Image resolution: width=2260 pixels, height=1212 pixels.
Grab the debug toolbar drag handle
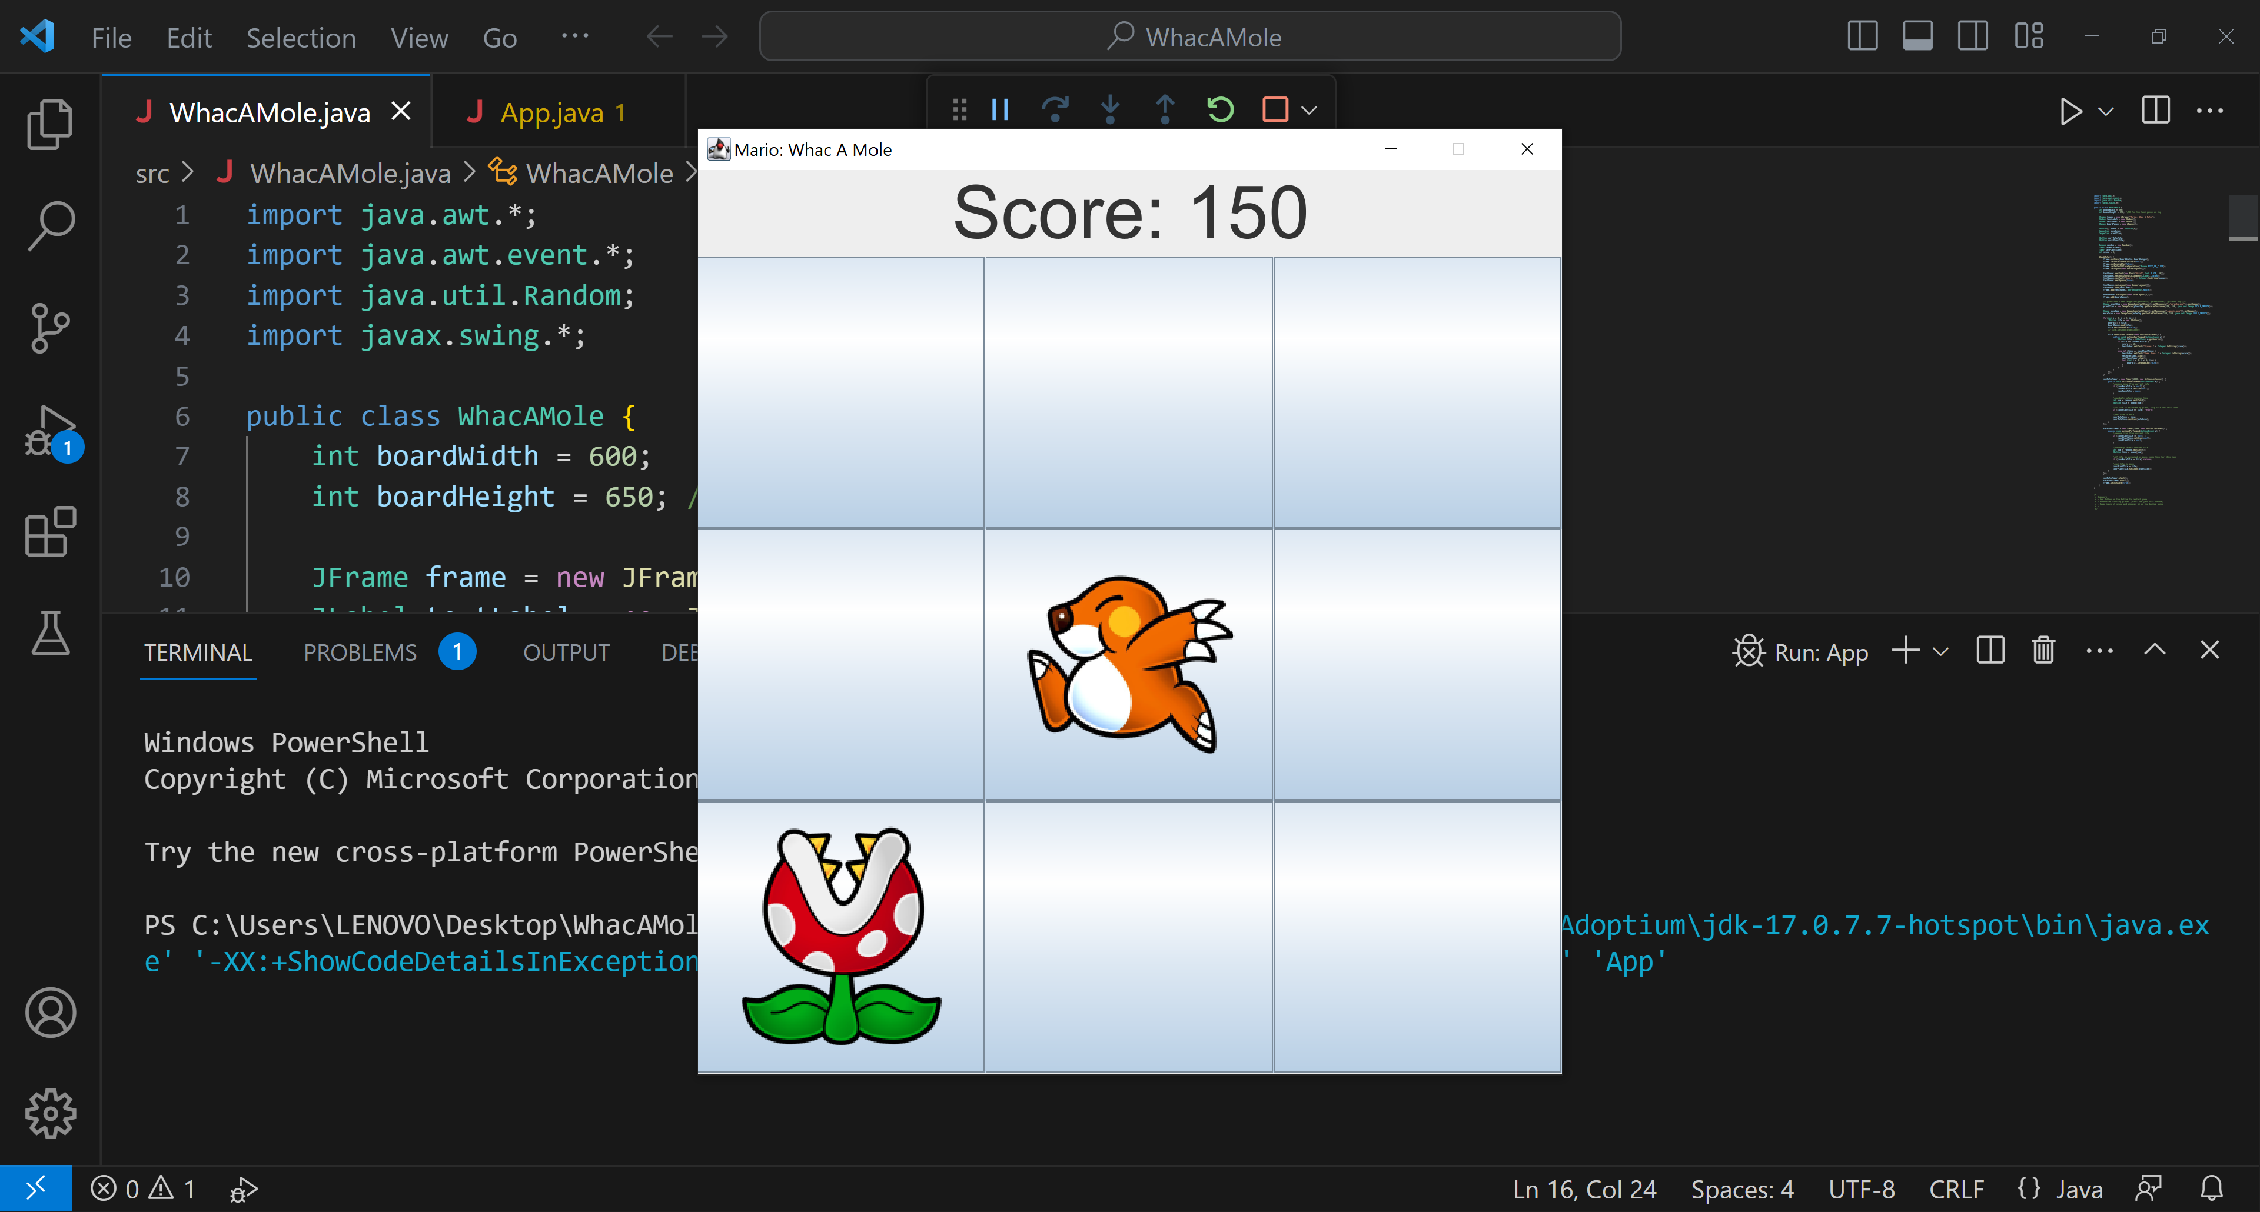tap(959, 111)
